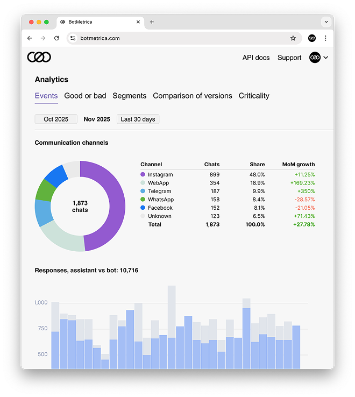This screenshot has width=355, height=397.
Task: Click the purple Instagram legend swatch
Action: pyautogui.click(x=143, y=175)
